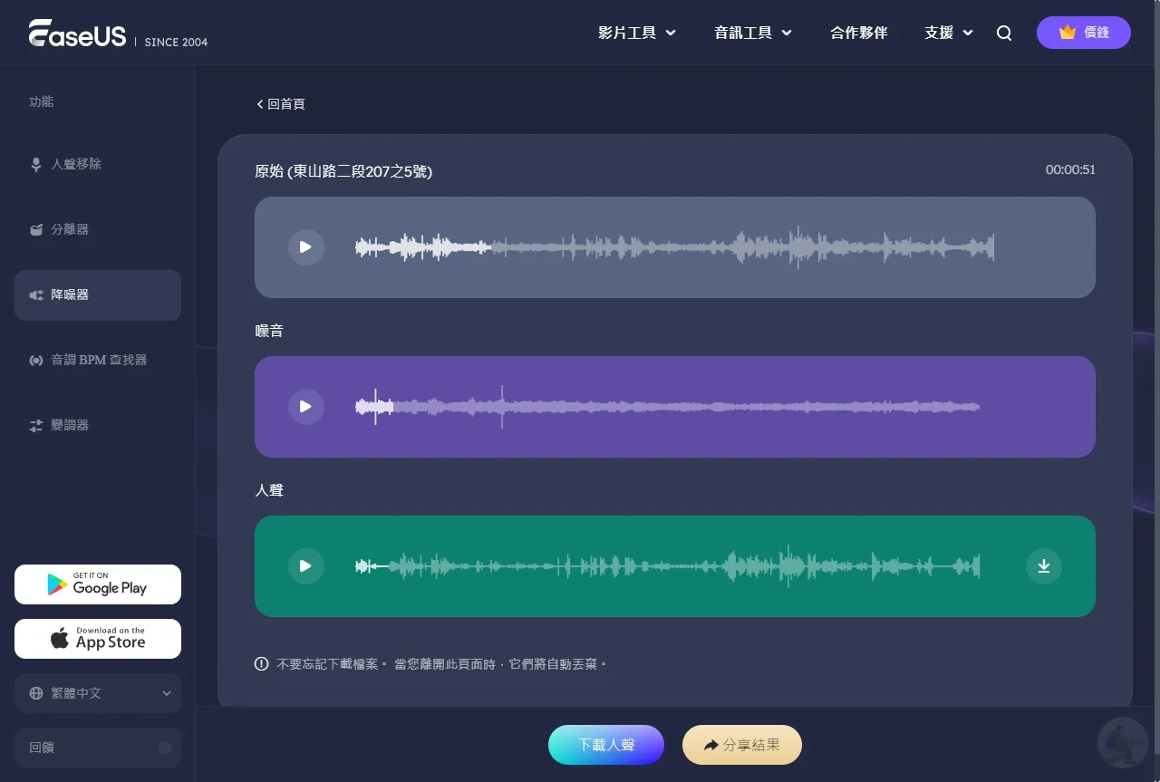Click the floating assistant avatar icon
Image resolution: width=1160 pixels, height=782 pixels.
point(1123,743)
